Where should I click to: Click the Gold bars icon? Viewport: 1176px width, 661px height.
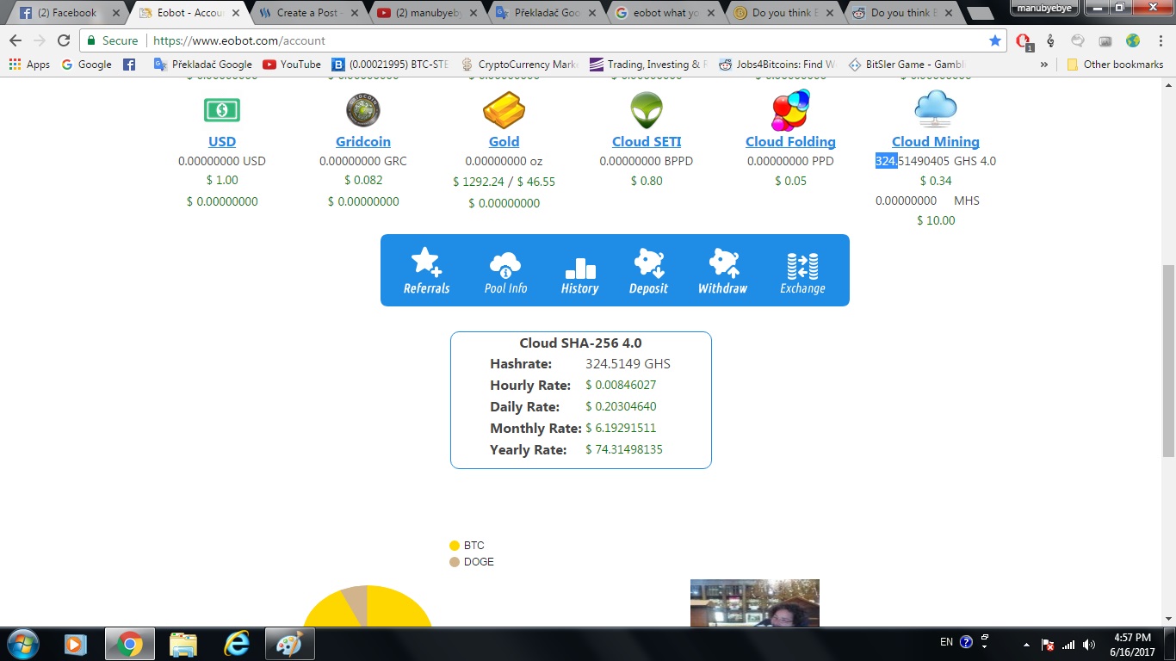(504, 110)
